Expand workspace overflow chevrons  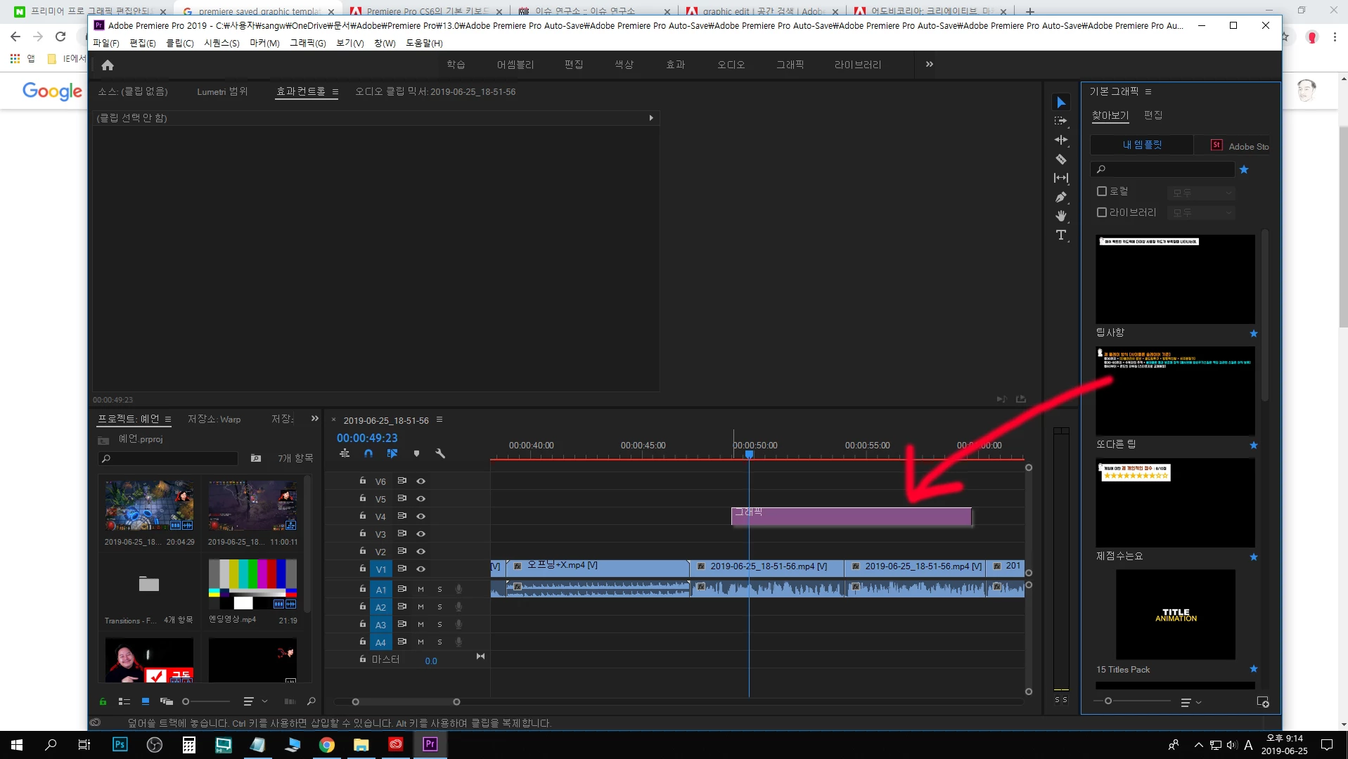point(930,64)
